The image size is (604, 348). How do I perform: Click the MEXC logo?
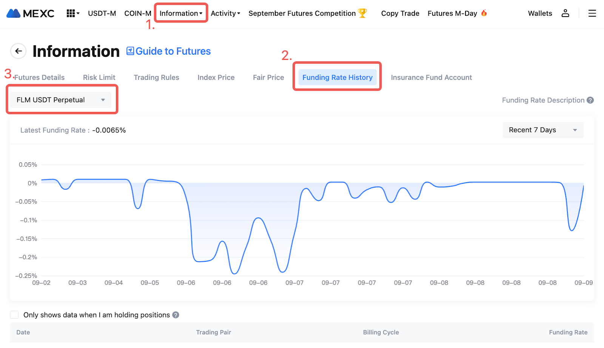point(30,14)
